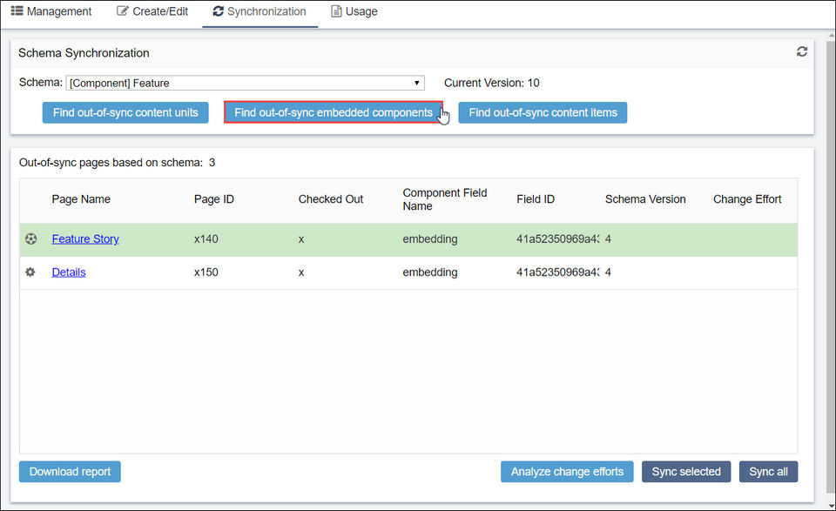
Task: Click the Synchronization tab sync icon
Action: point(218,11)
